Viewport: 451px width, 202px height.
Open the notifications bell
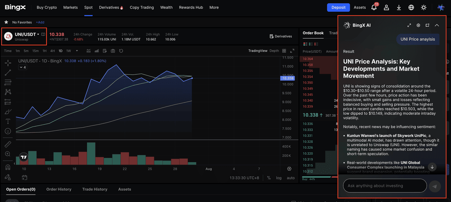coord(374,7)
